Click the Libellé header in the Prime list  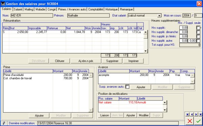28,71
